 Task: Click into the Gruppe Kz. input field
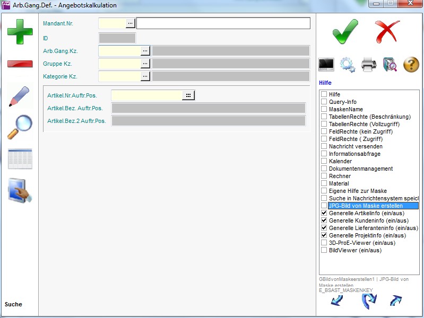pos(119,64)
